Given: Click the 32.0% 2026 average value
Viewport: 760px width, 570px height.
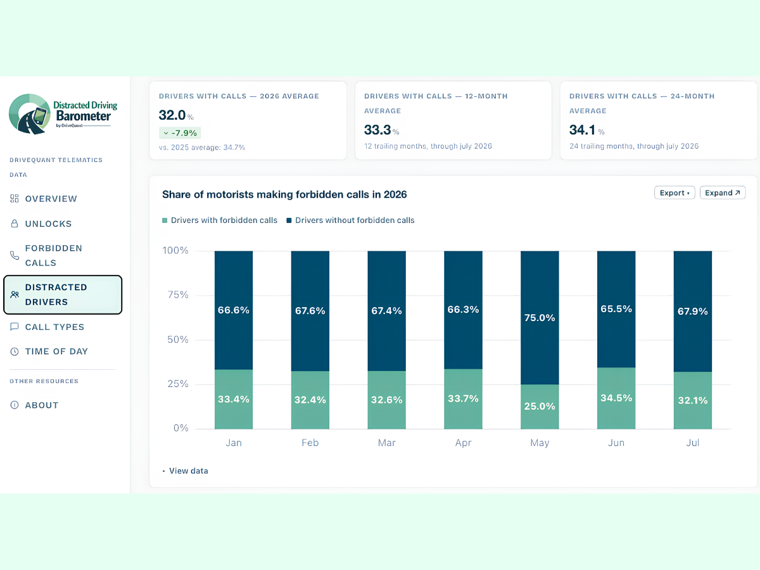Looking at the screenshot, I should [176, 115].
